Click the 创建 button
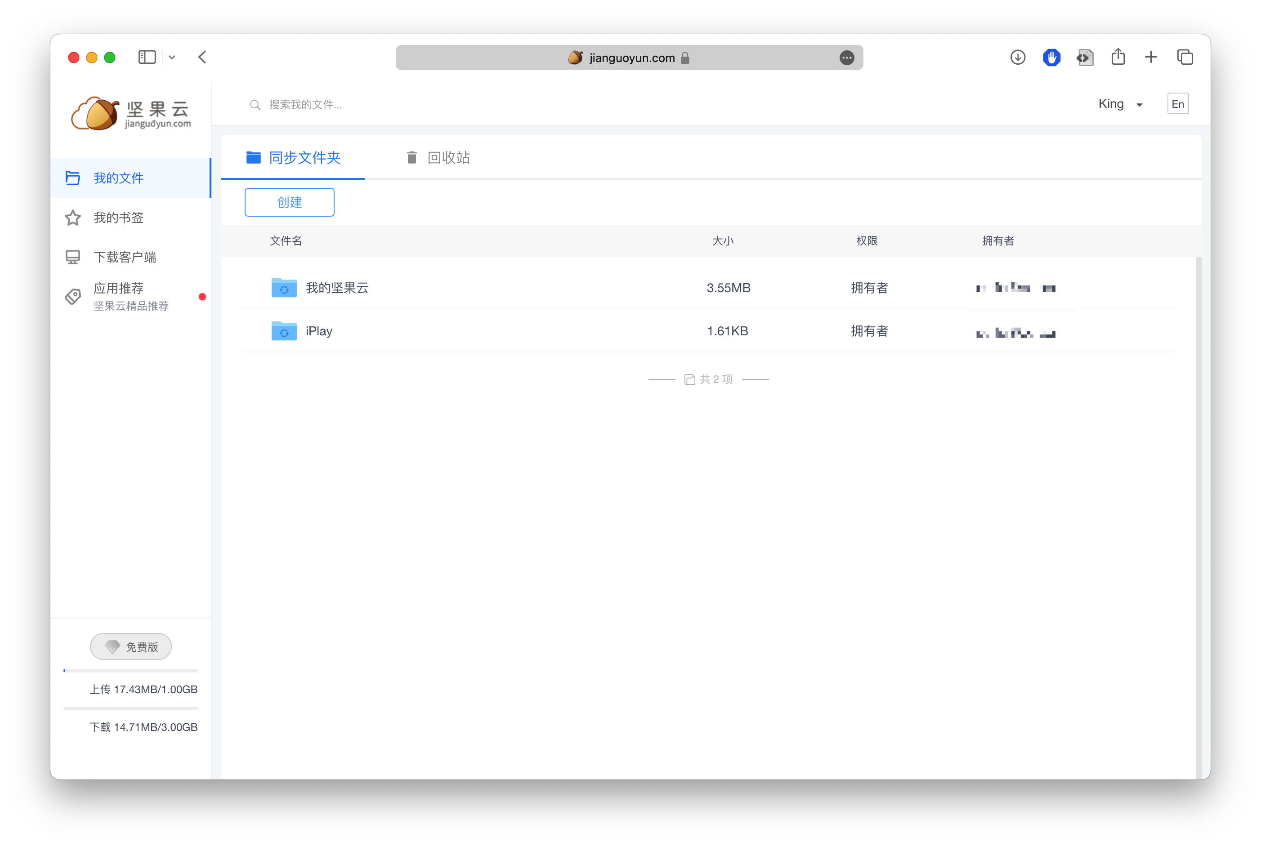This screenshot has height=846, width=1261. [x=289, y=202]
